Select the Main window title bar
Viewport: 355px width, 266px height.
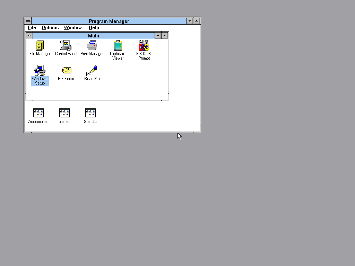tap(94, 35)
